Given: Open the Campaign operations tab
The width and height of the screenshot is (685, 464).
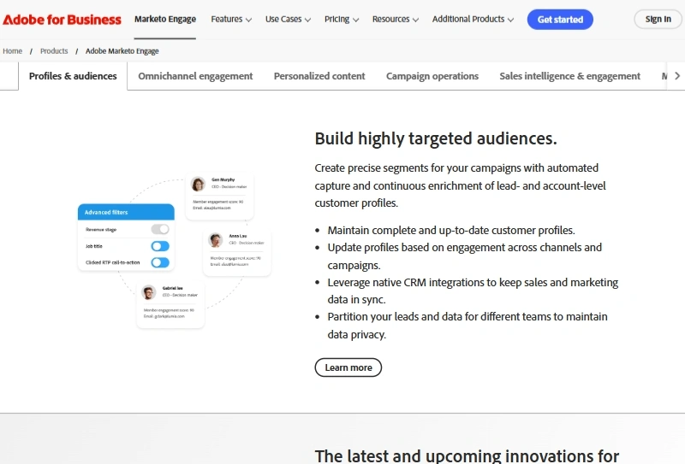Looking at the screenshot, I should (432, 76).
